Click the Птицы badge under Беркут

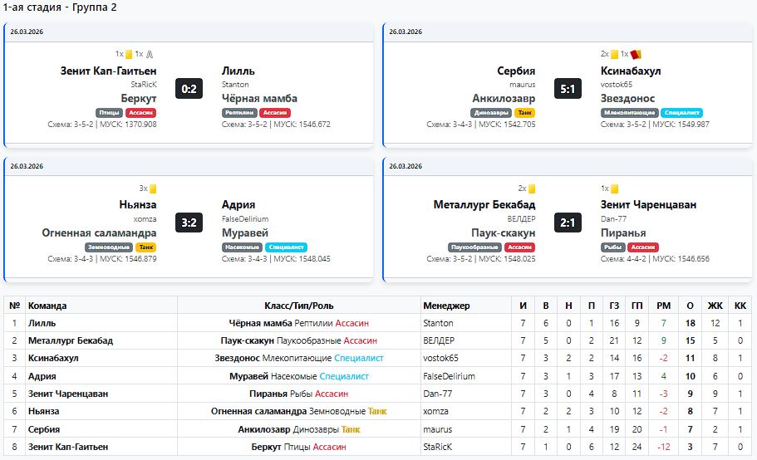[110, 112]
